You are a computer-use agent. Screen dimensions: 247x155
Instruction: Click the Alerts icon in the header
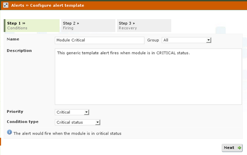pos(6,5)
